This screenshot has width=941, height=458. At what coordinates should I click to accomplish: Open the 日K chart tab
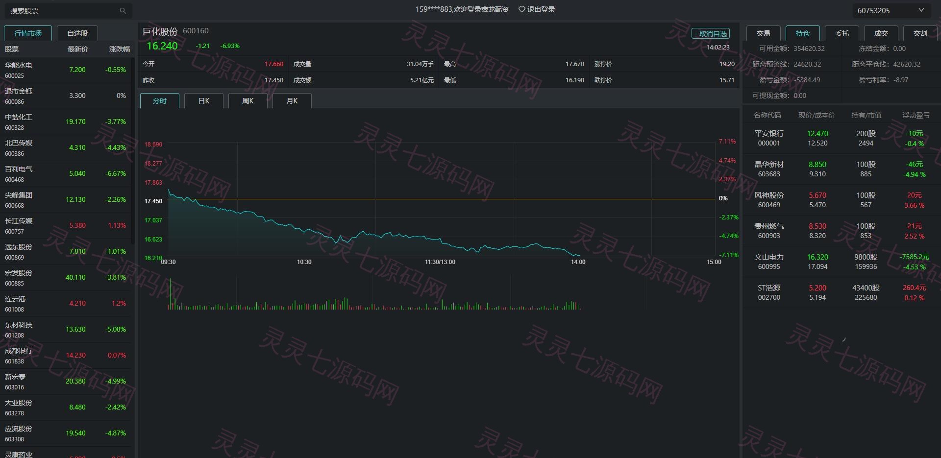[x=204, y=101]
